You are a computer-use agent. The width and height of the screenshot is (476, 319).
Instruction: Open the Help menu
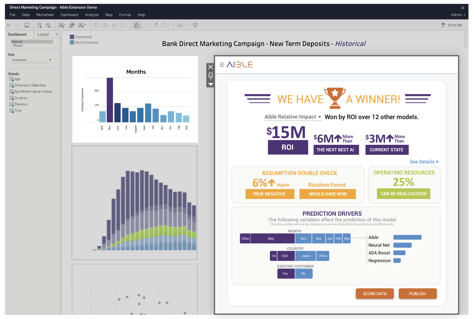coord(141,15)
